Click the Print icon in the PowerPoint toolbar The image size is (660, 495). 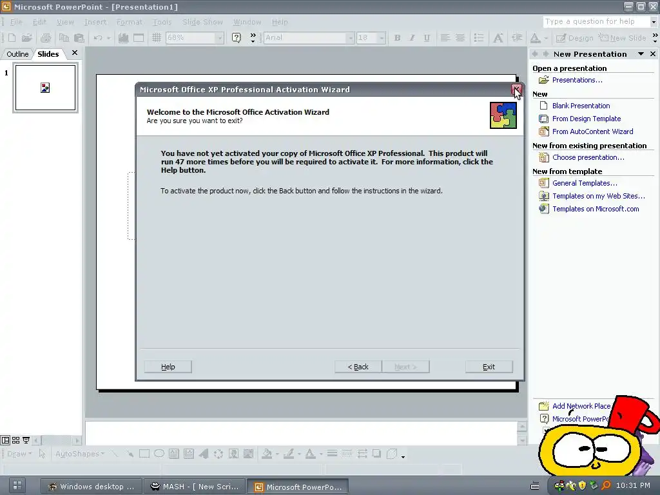coord(46,38)
